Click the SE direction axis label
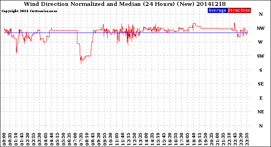Viewport: 271px width, 147px height. click(261, 84)
